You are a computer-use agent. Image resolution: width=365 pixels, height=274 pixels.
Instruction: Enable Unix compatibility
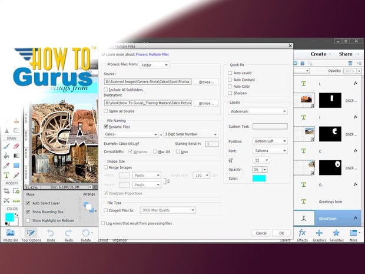pos(178,151)
